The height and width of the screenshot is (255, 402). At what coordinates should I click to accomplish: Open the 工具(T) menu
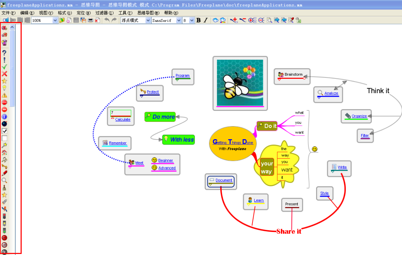[125, 13]
